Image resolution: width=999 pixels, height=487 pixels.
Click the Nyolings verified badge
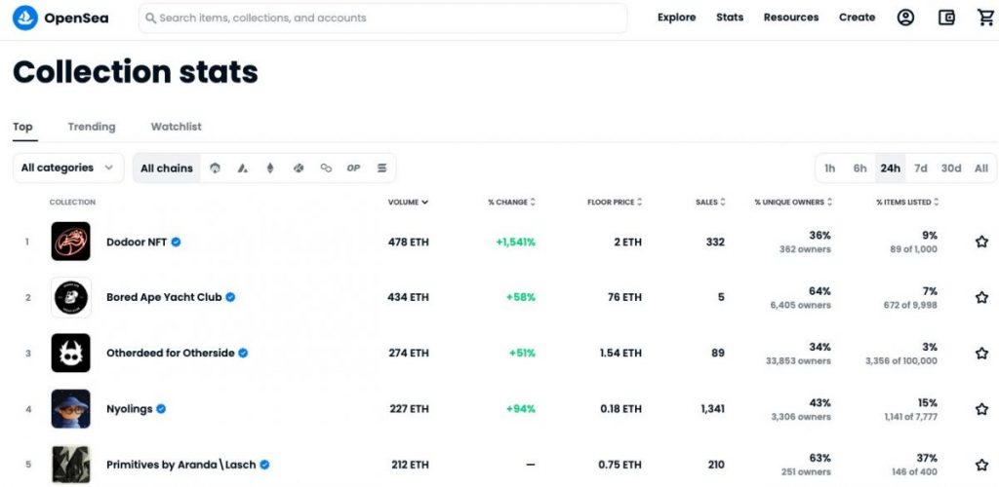pyautogui.click(x=161, y=409)
